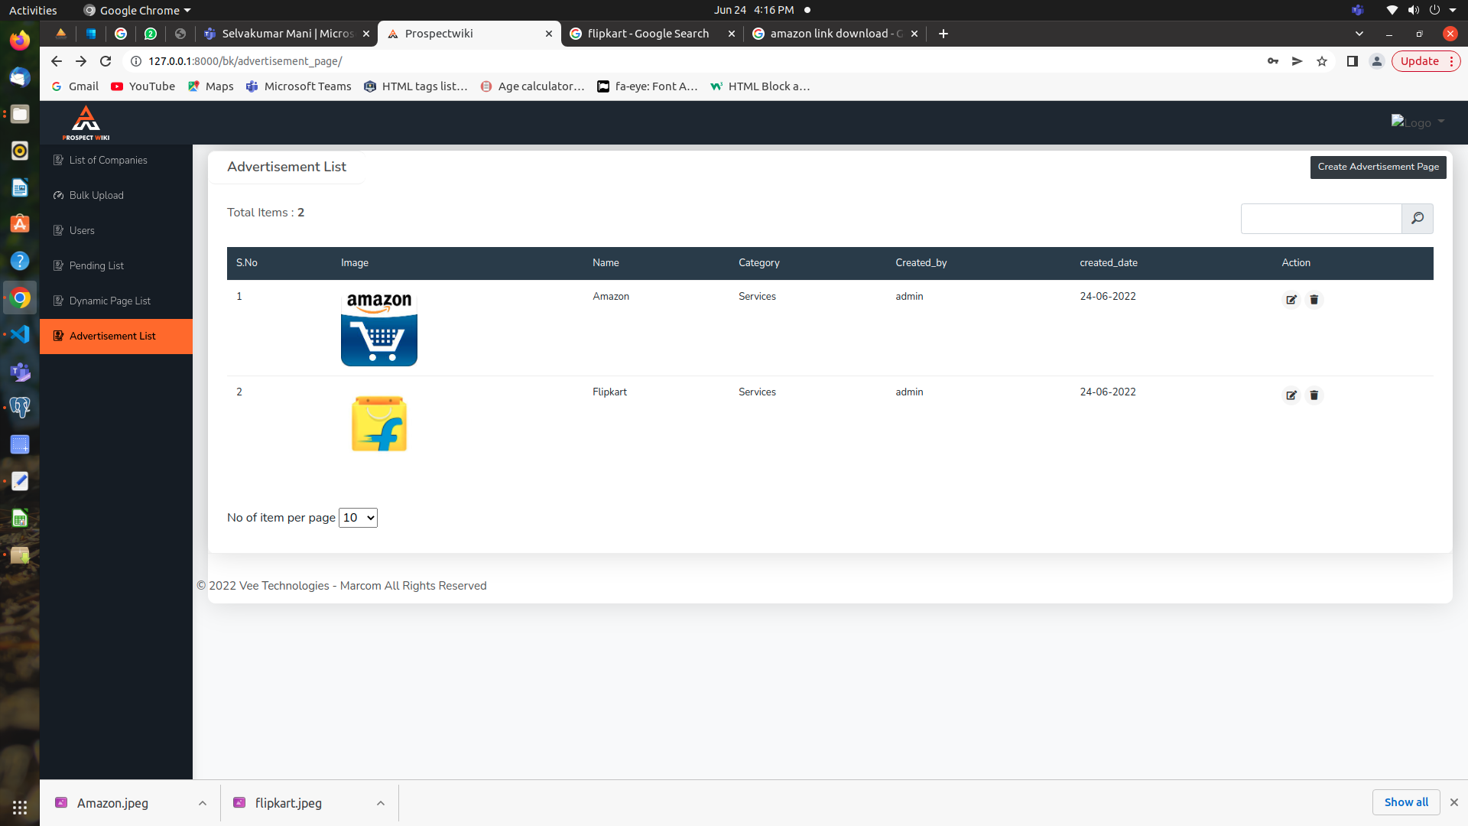
Task: Go back in browser history
Action: (56, 61)
